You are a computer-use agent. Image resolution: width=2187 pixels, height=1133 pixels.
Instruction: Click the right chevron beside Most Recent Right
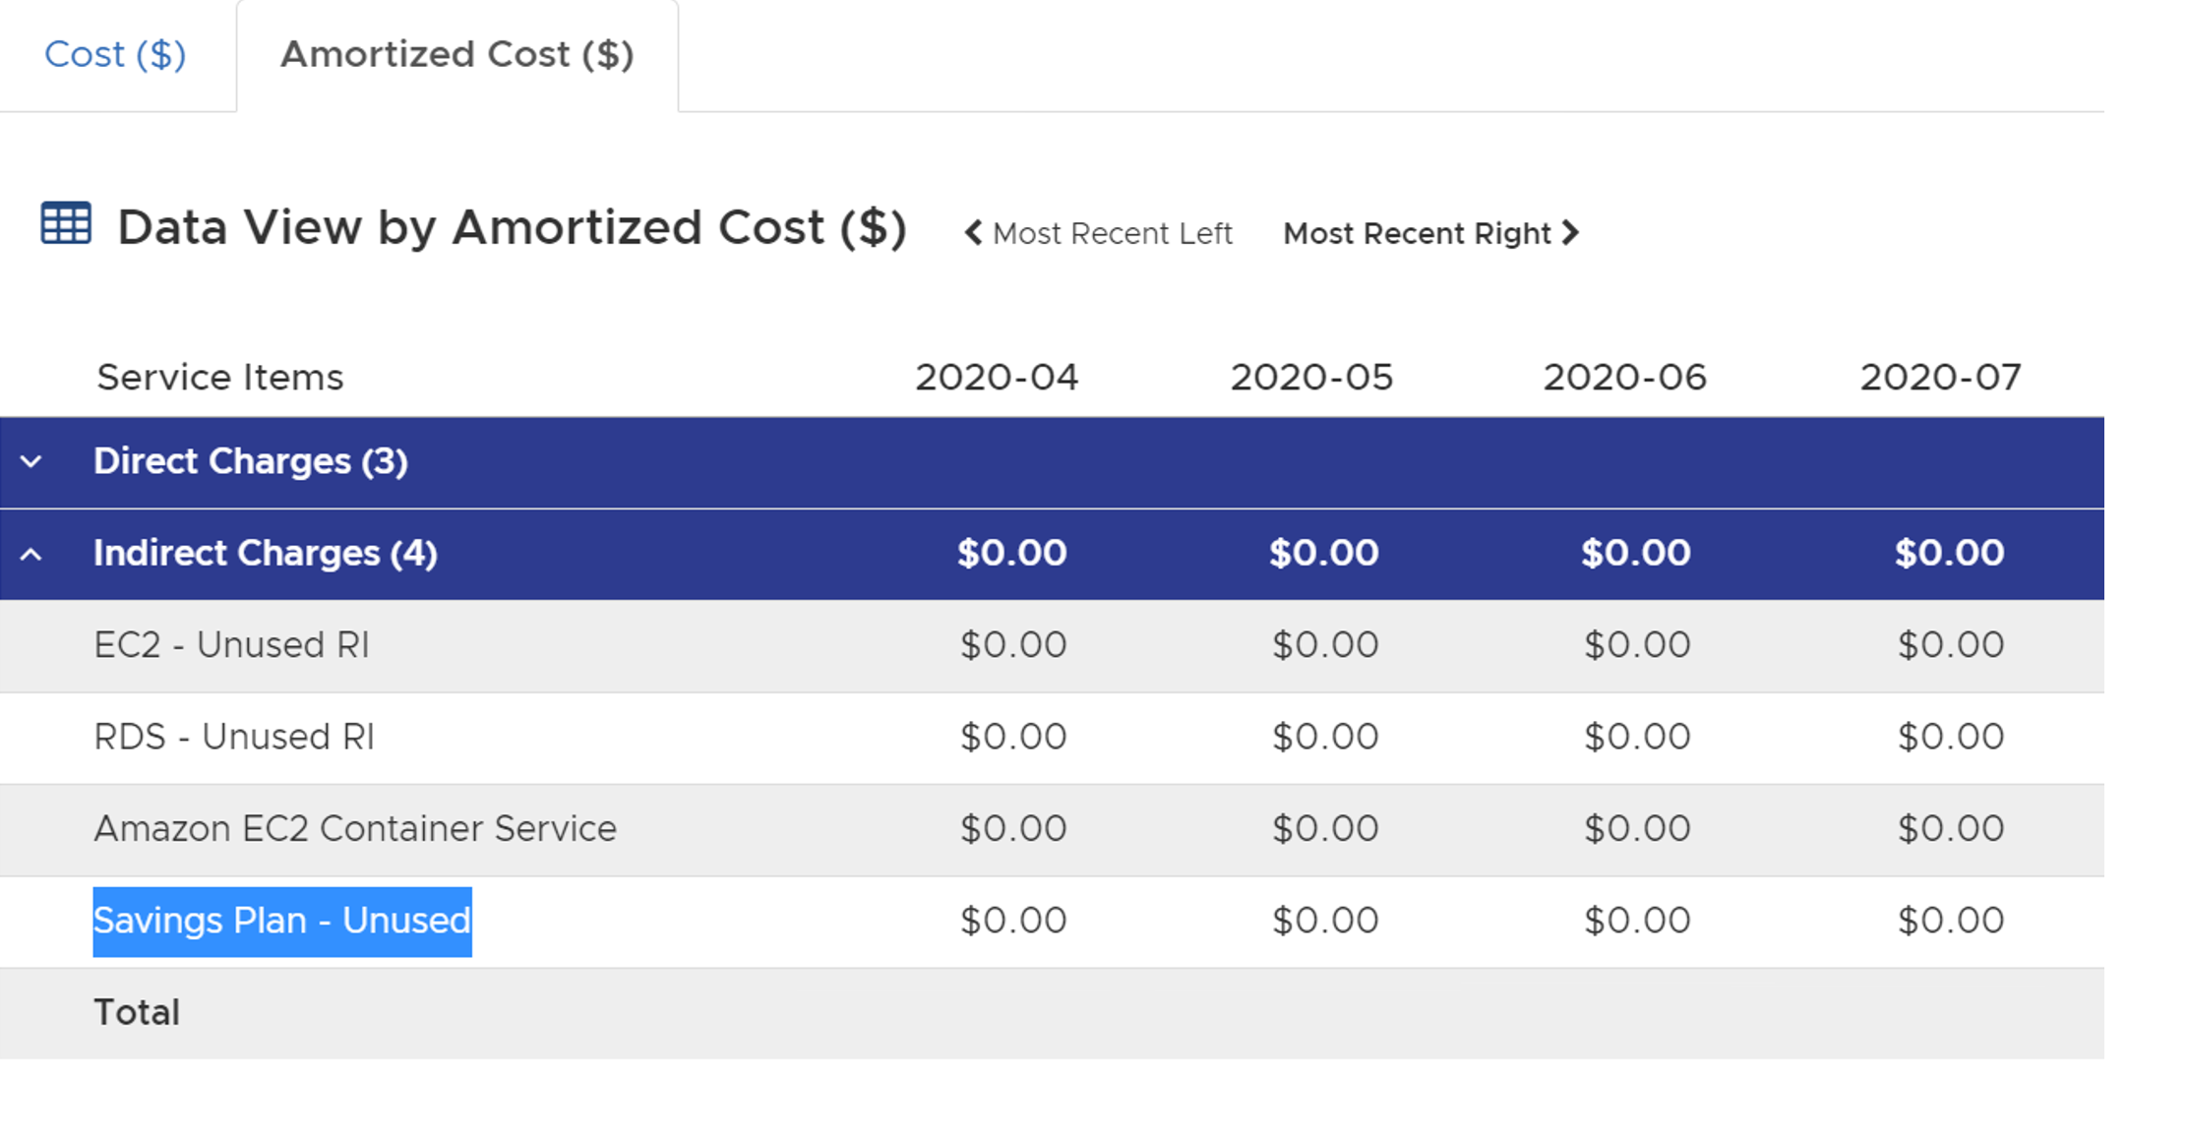(x=1571, y=233)
